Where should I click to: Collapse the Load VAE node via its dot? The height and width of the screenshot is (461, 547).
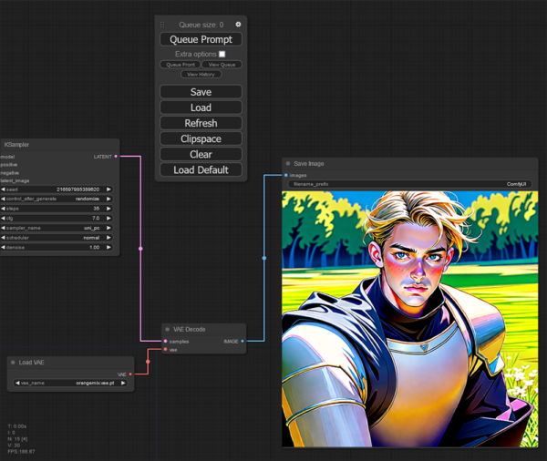point(13,363)
